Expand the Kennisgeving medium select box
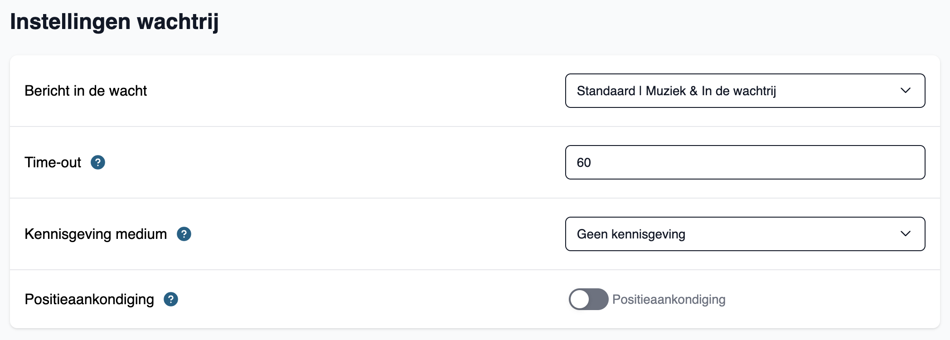This screenshot has width=950, height=340. pyautogui.click(x=745, y=234)
